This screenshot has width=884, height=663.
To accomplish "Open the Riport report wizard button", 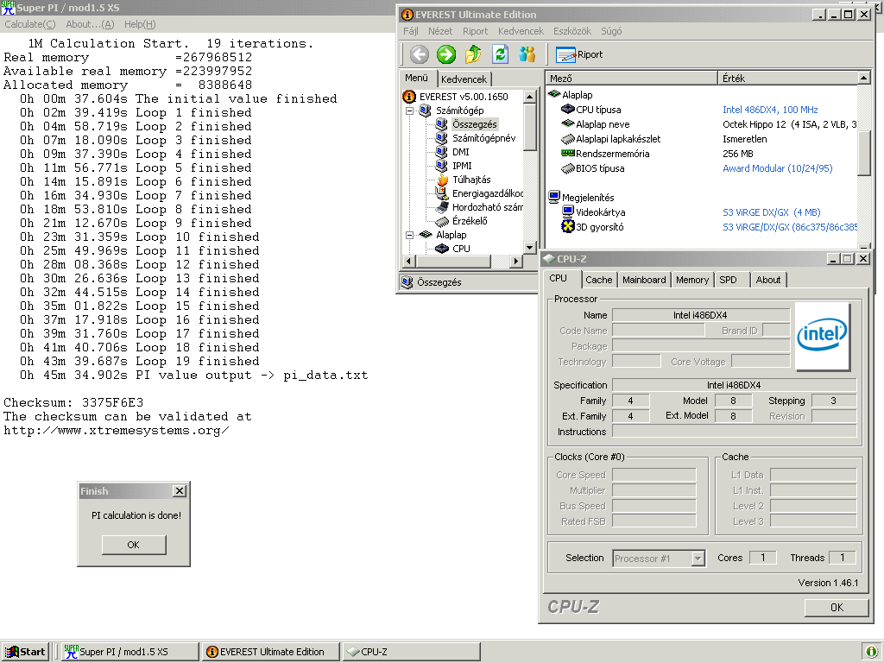I will tap(579, 54).
